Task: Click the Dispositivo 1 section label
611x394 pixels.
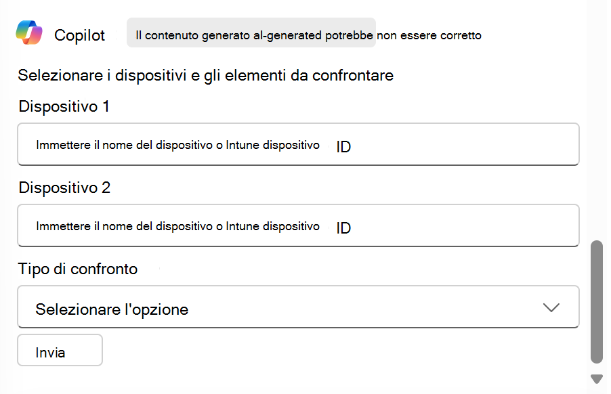Action: pyautogui.click(x=63, y=106)
